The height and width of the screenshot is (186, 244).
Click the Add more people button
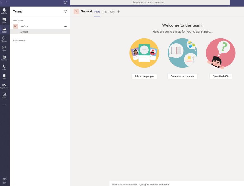point(144,76)
